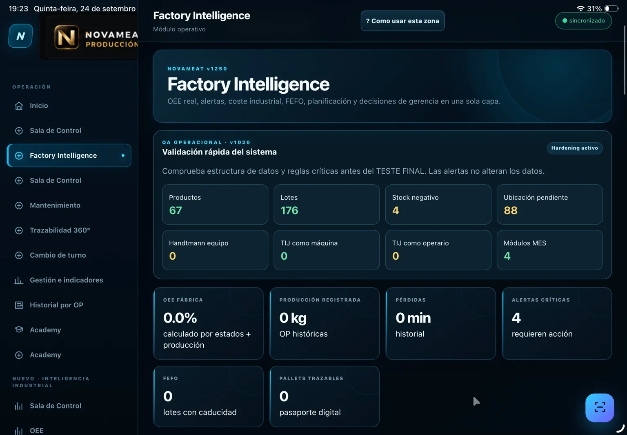
Task: Open the FEFO lotes con caducidad card
Action: click(x=208, y=396)
